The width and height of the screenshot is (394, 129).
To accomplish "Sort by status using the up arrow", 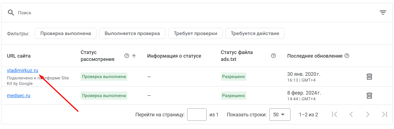I will (x=134, y=56).
